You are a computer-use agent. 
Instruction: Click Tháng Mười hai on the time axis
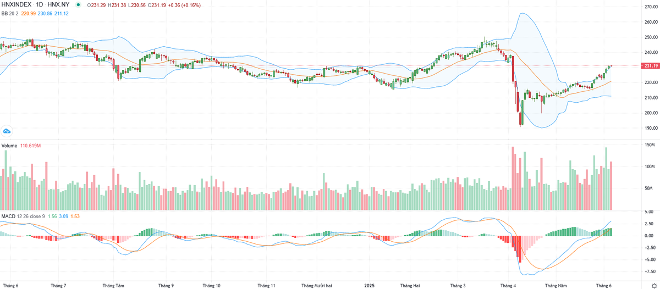pos(317,286)
